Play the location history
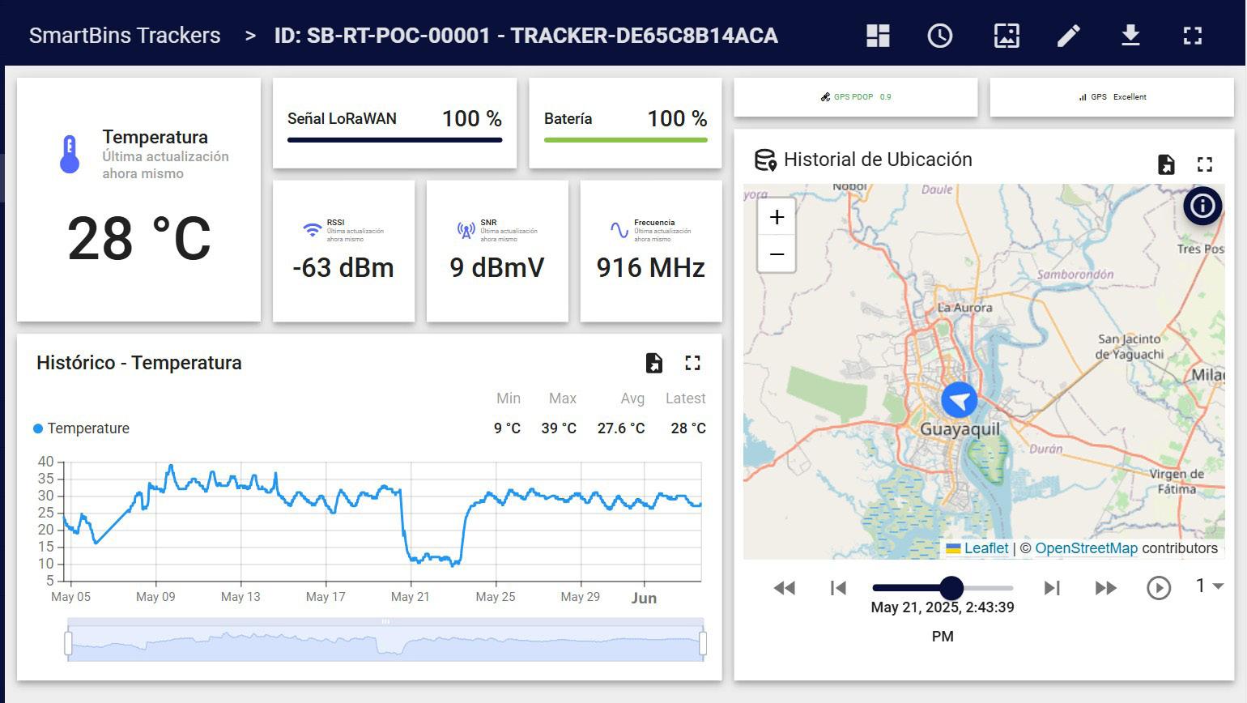This screenshot has height=703, width=1247. (1159, 588)
